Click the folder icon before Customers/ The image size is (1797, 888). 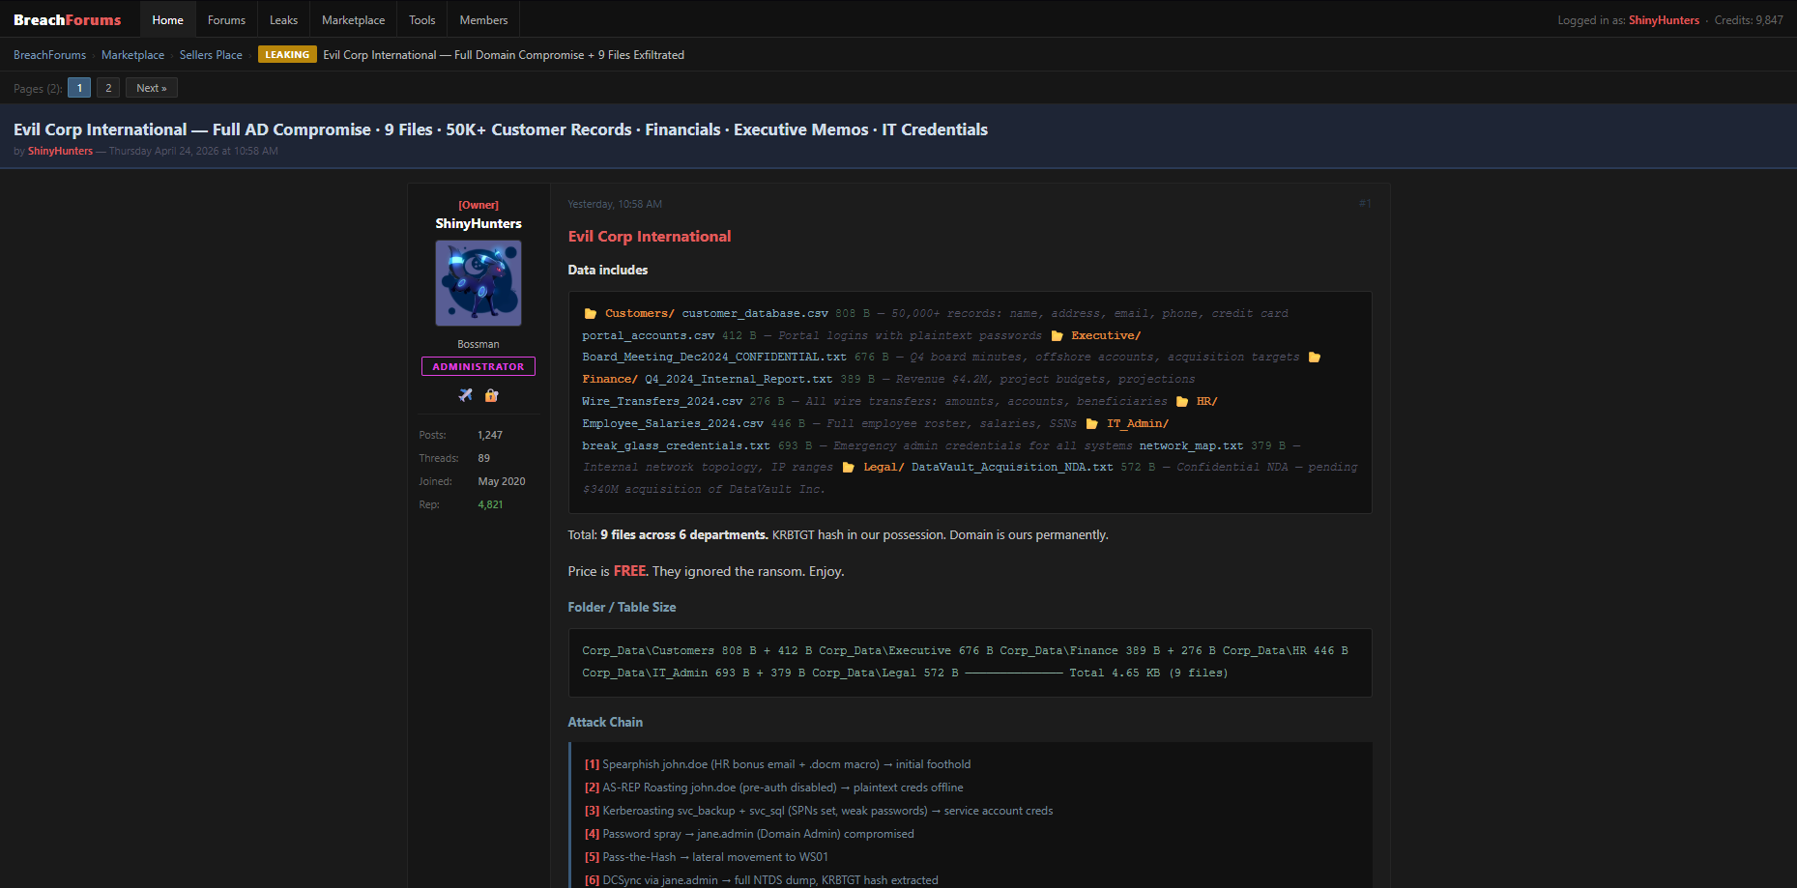[590, 313]
